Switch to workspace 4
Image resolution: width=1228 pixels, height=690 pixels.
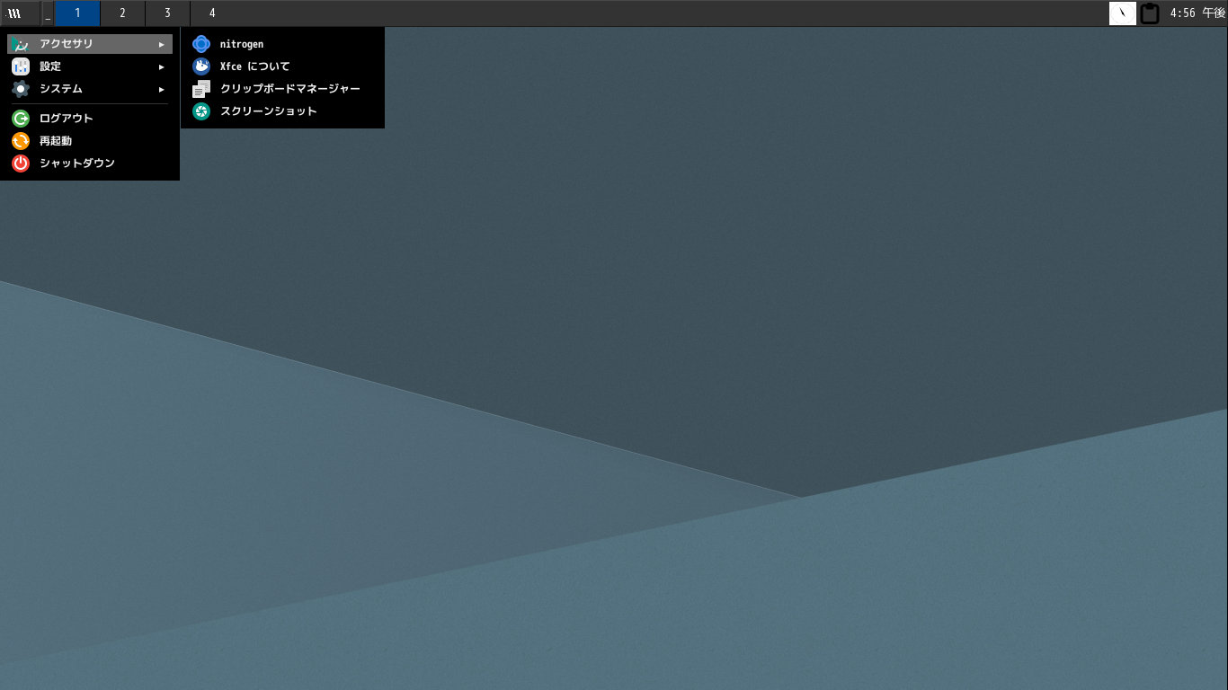212,13
